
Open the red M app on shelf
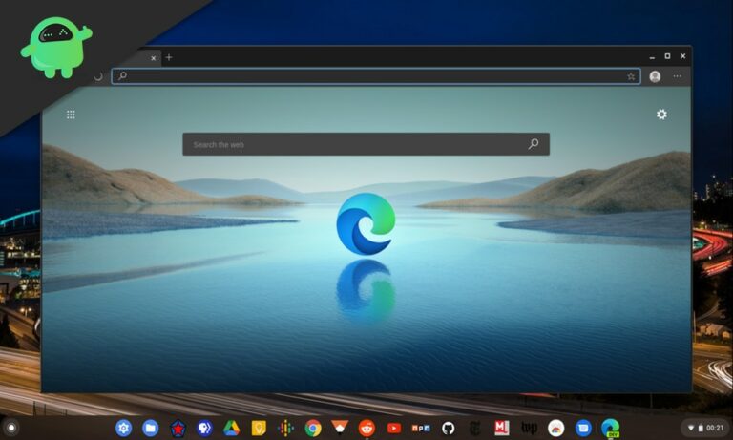point(502,428)
